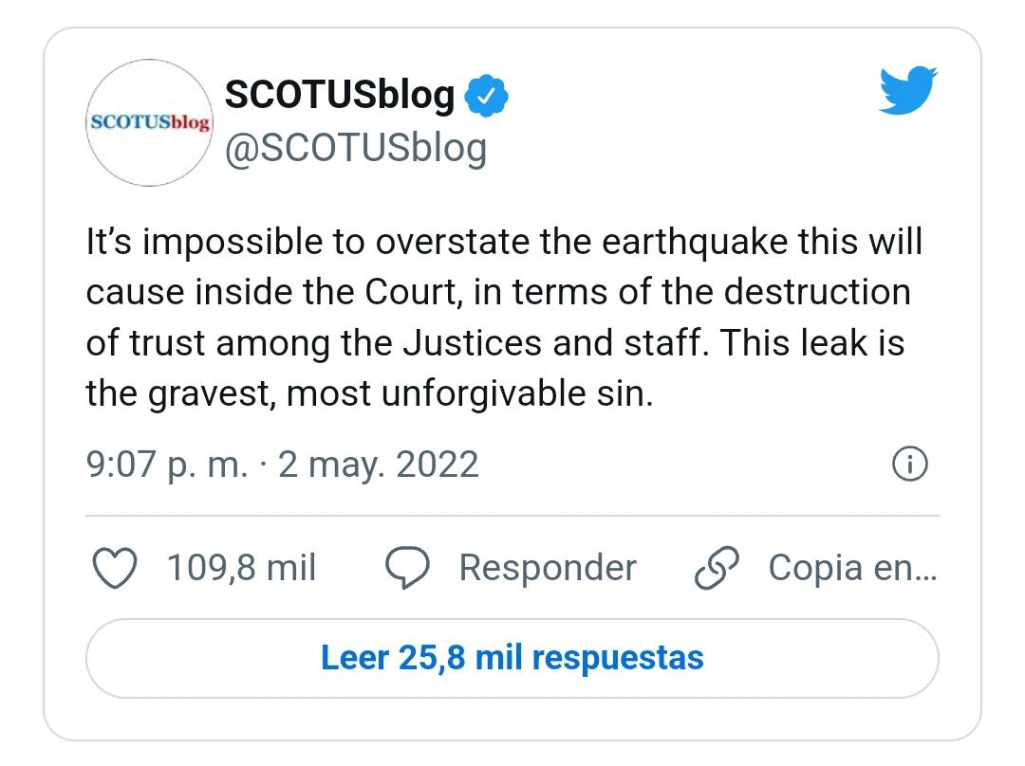The height and width of the screenshot is (766, 1025).
Task: Click the word "Court" in the tweet
Action: coord(413,293)
